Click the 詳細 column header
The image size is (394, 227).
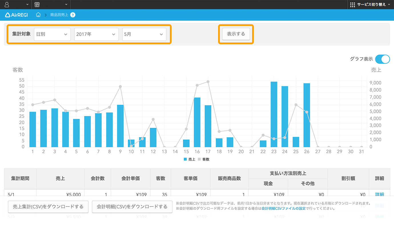(379, 179)
